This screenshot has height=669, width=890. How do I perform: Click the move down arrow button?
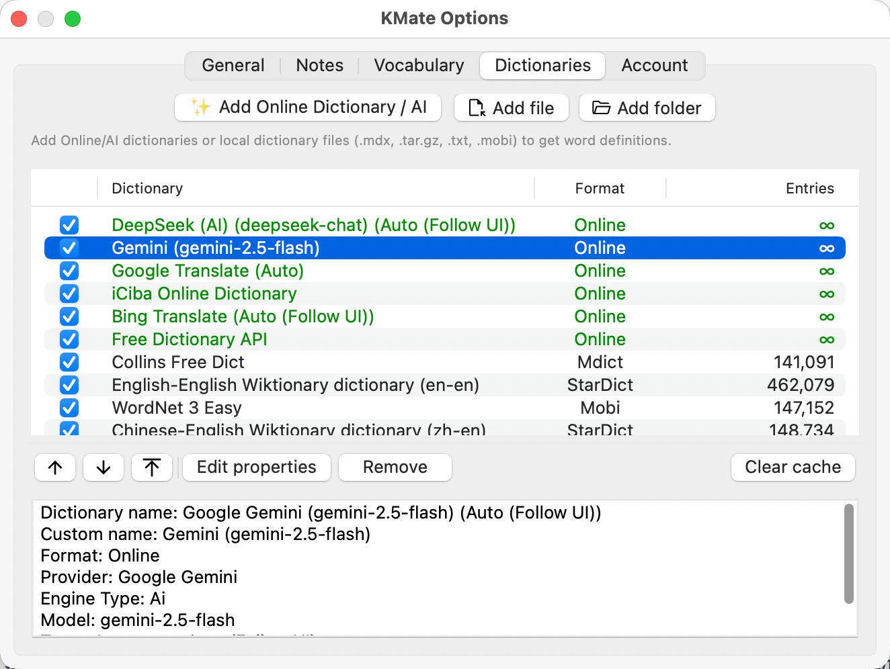(x=104, y=467)
